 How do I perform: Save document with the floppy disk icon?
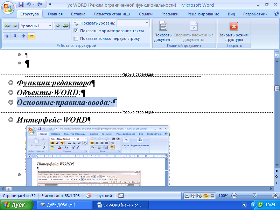pos(21,5)
